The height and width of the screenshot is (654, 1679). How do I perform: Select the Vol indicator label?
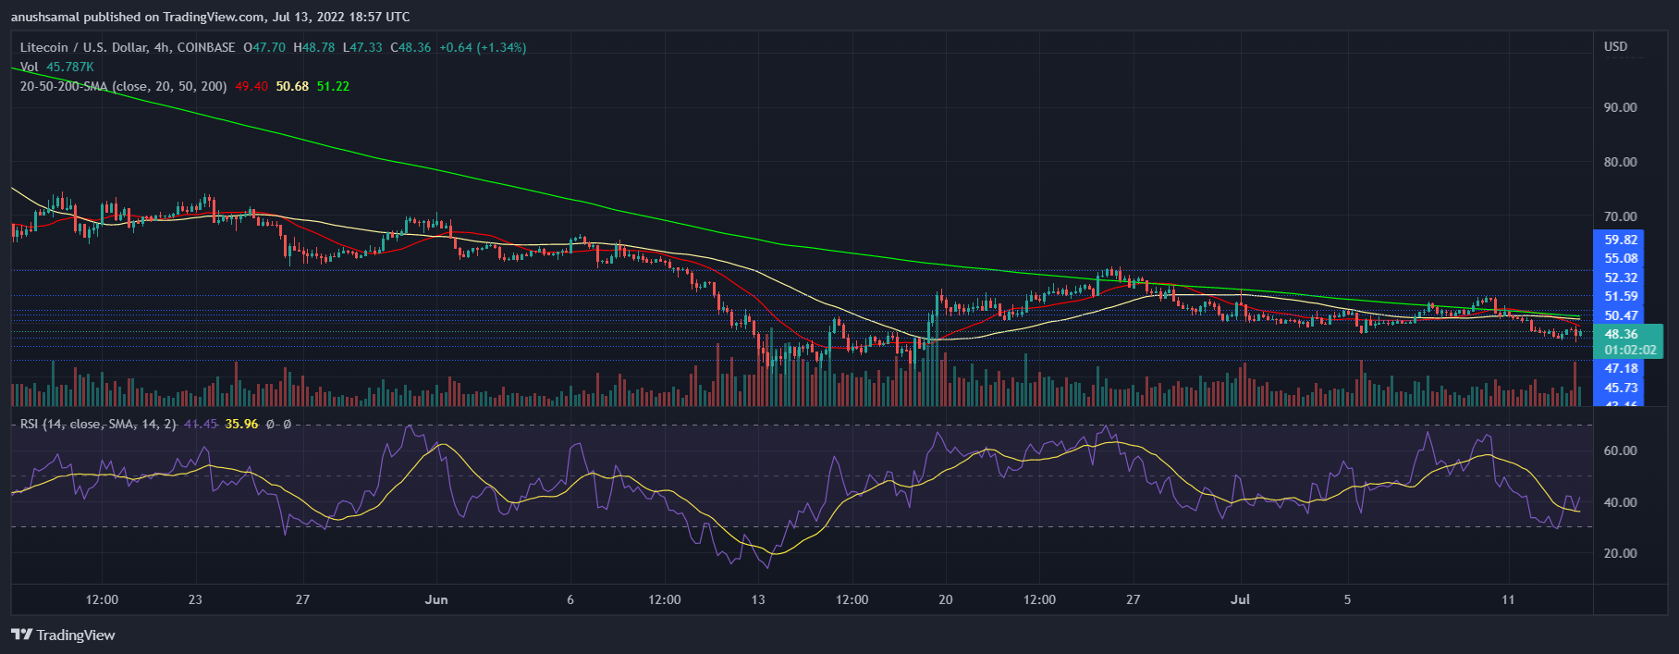[x=30, y=67]
